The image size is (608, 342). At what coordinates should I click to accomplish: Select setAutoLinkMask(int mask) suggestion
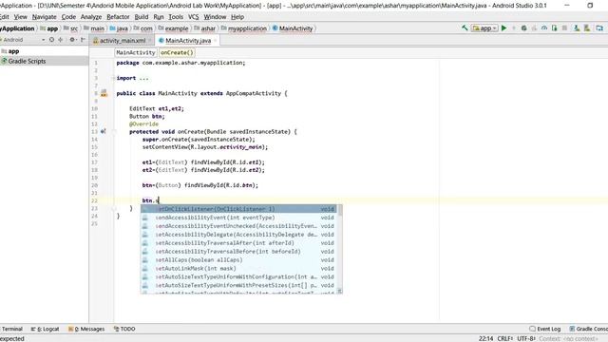238,268
